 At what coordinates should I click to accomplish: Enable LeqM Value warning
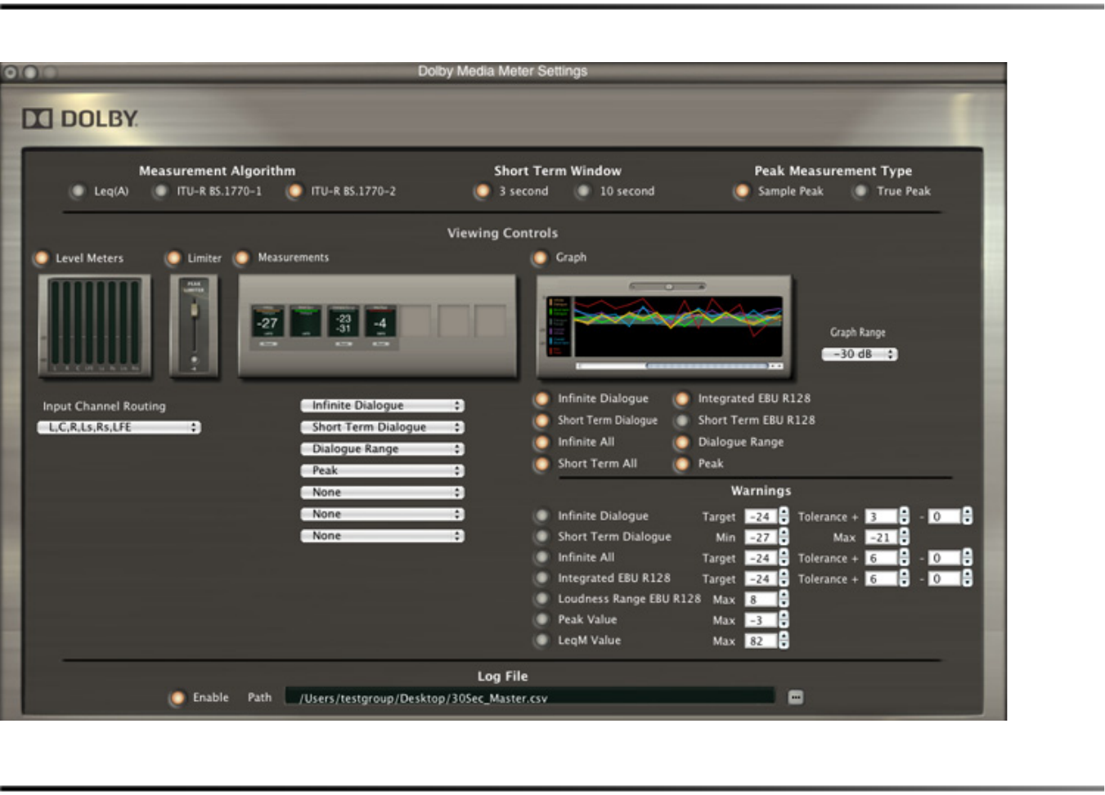click(541, 641)
